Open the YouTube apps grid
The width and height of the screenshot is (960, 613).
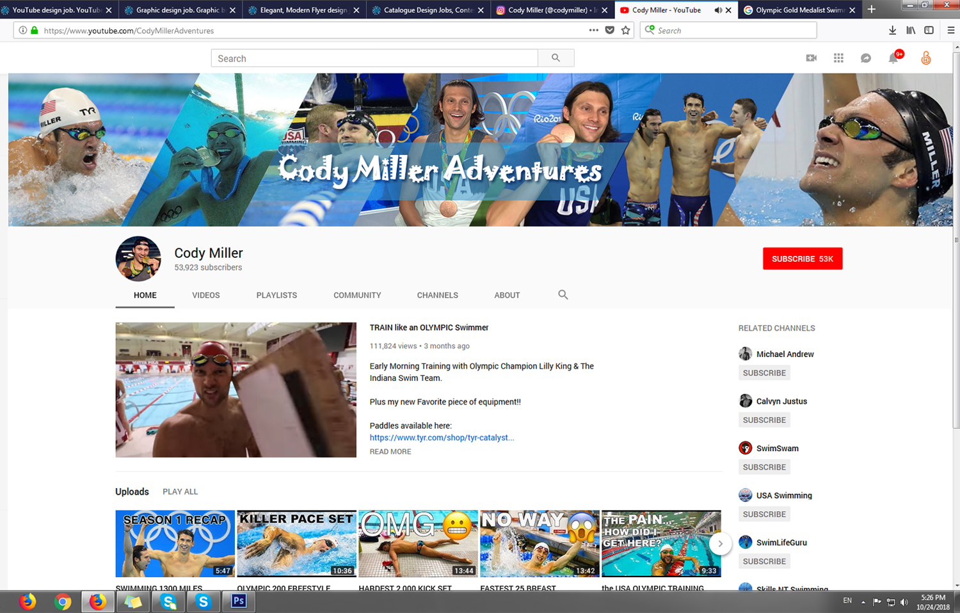click(838, 58)
